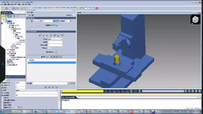
Task: Click the red X icon in main toolbar
Action: [97, 9]
